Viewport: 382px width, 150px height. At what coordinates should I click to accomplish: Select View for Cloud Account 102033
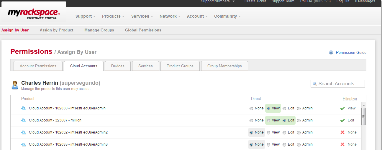[x=268, y=145]
